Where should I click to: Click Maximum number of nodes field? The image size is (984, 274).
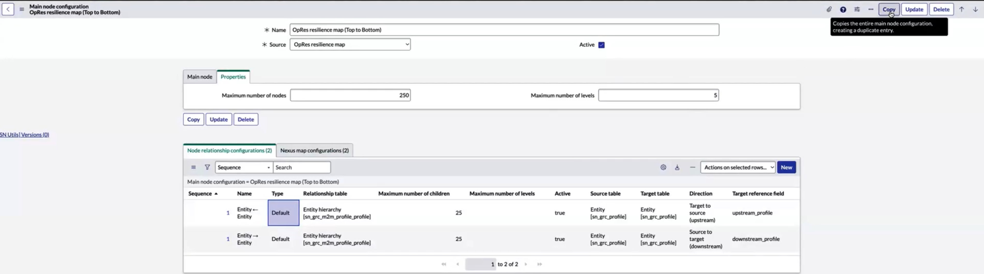(350, 95)
